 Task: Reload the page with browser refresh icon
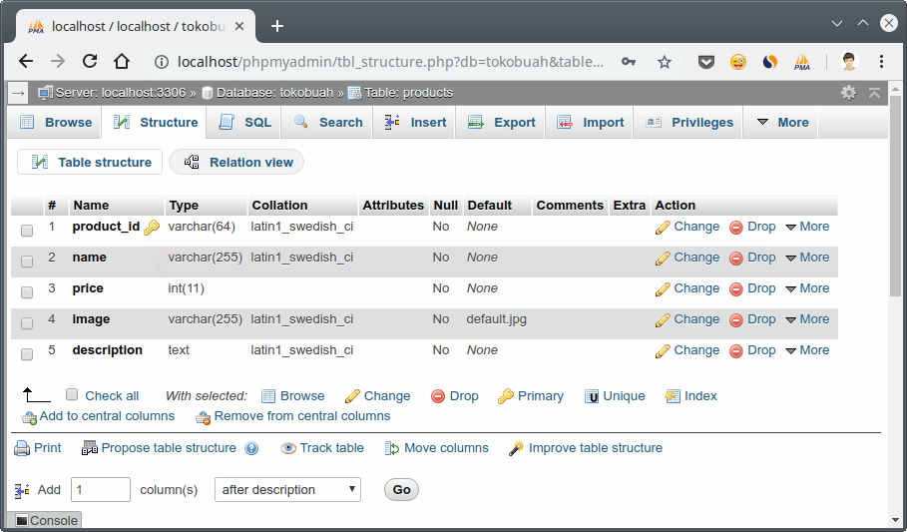(x=90, y=61)
